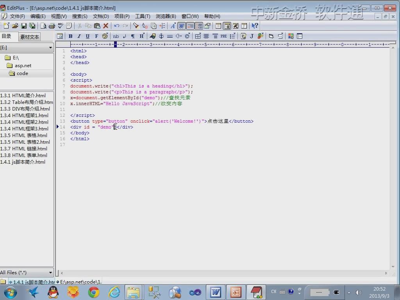This screenshot has width=400, height=300.
Task: Click the New file icon
Action: coord(6,26)
